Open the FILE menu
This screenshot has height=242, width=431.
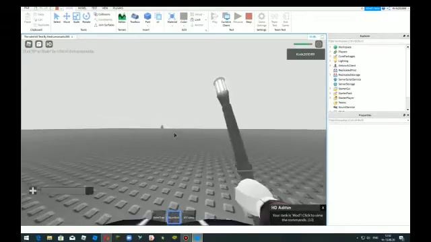coord(27,8)
